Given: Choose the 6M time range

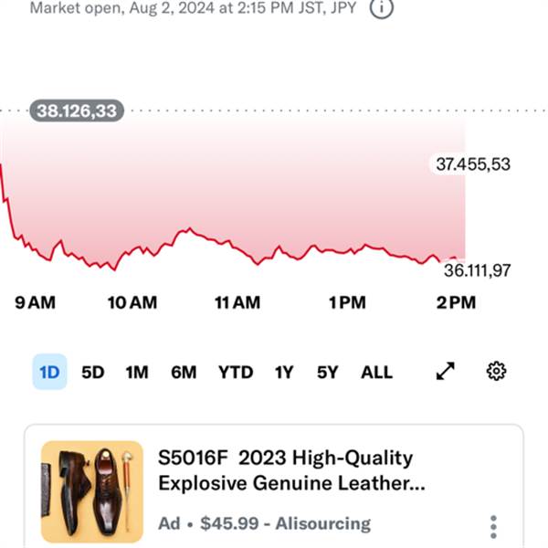Looking at the screenshot, I should pos(184,372).
